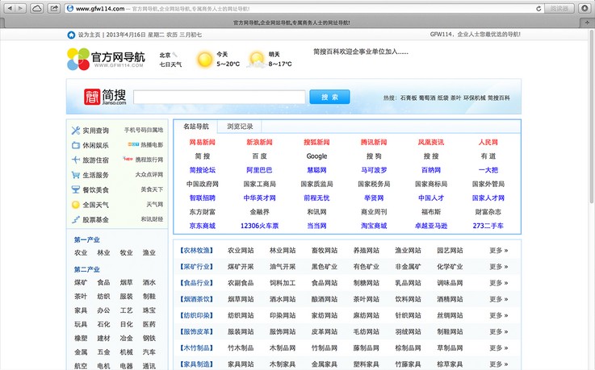Open 休闲娱乐 TV icon

tap(76, 145)
